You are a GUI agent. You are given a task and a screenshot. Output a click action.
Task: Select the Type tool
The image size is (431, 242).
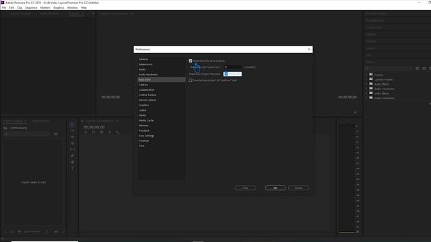pyautogui.click(x=72, y=169)
